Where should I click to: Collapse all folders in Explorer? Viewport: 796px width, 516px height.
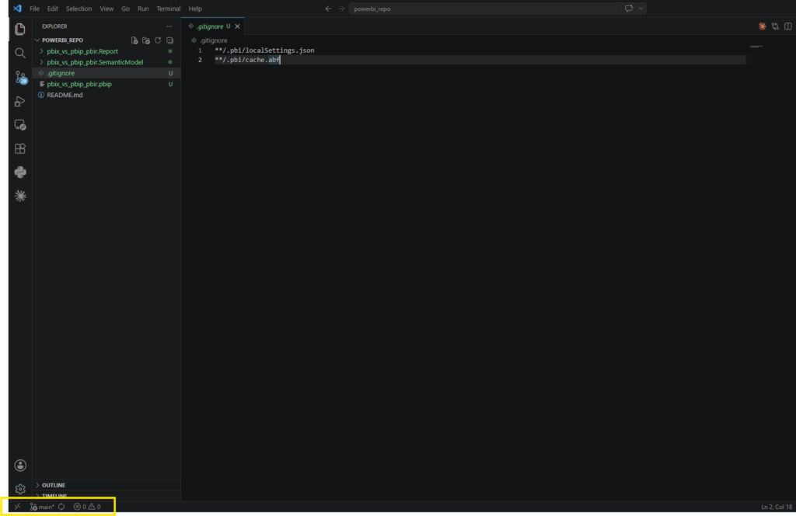coord(170,40)
